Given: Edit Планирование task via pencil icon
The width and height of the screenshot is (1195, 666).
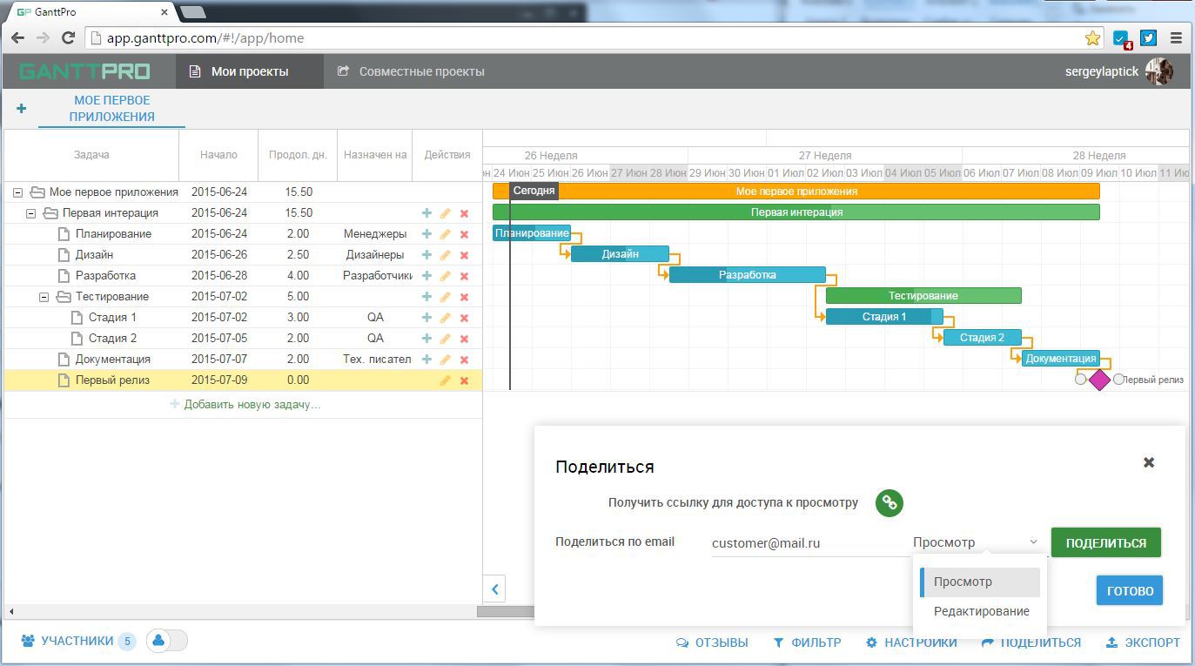Looking at the screenshot, I should [x=445, y=234].
